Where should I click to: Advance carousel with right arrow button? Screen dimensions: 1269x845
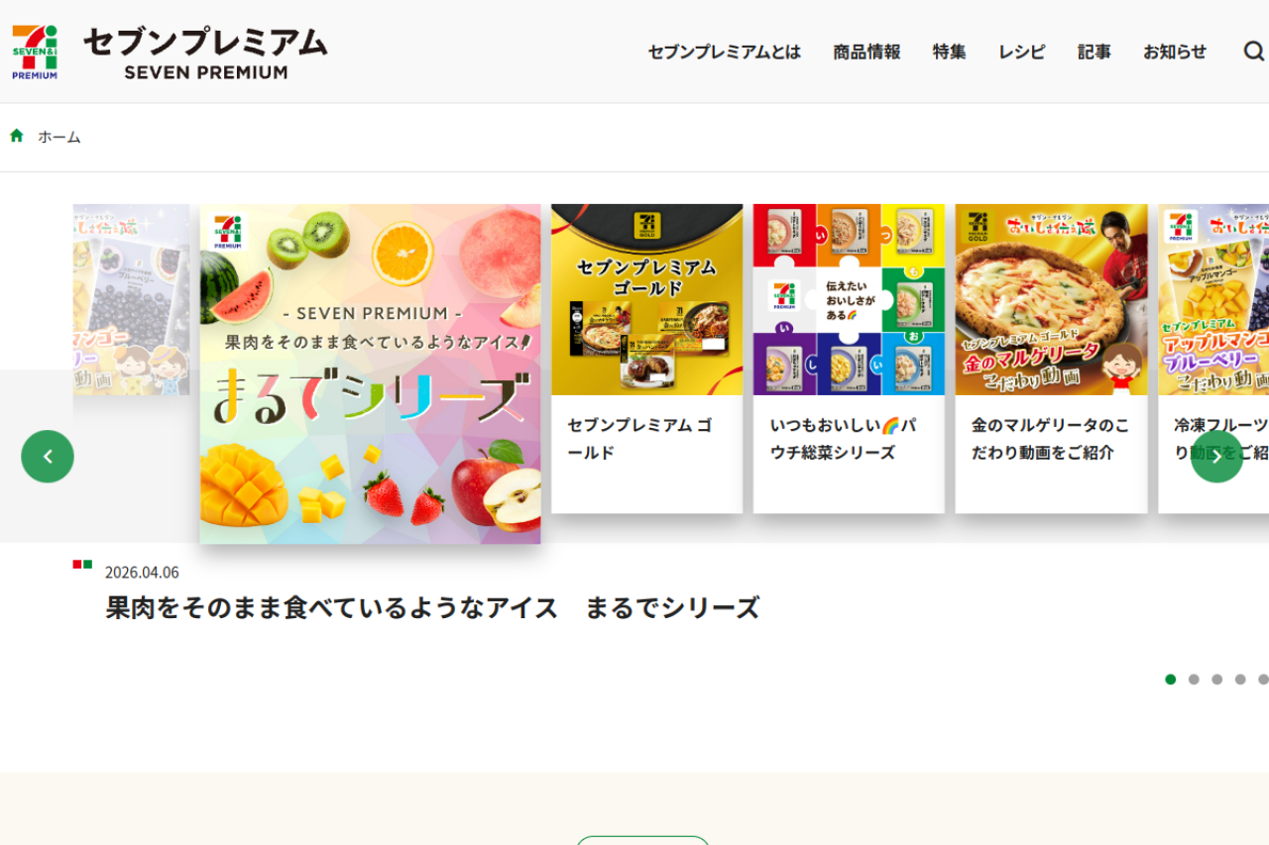click(1216, 457)
